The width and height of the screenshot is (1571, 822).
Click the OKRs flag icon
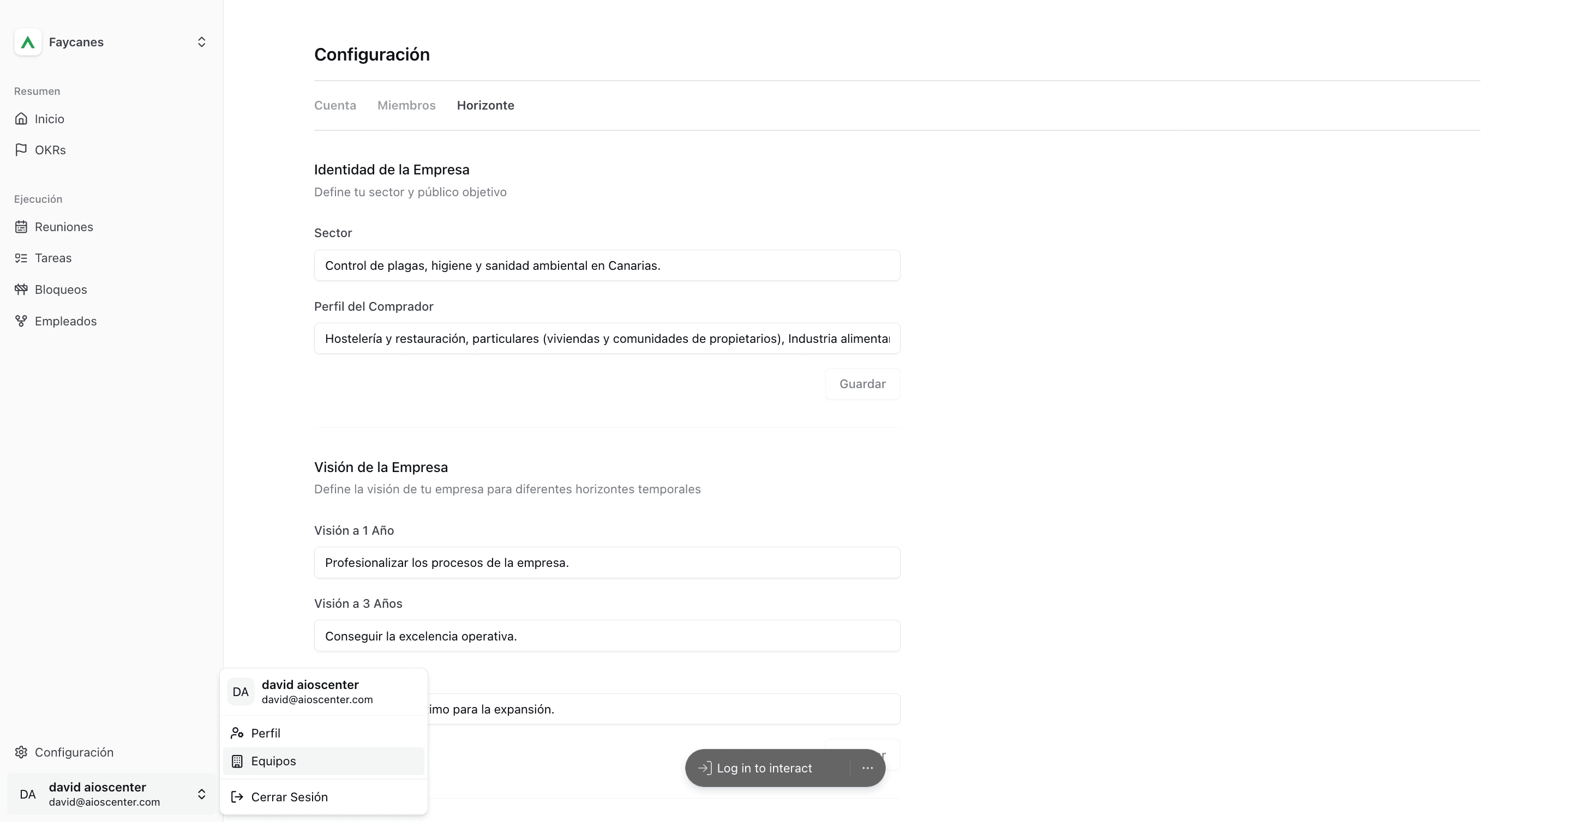(x=21, y=150)
